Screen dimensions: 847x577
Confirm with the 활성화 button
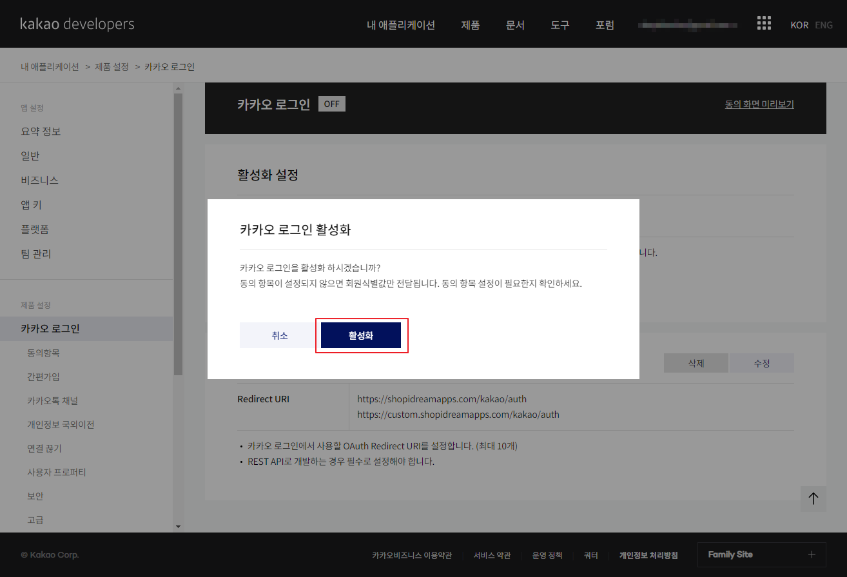(x=361, y=335)
